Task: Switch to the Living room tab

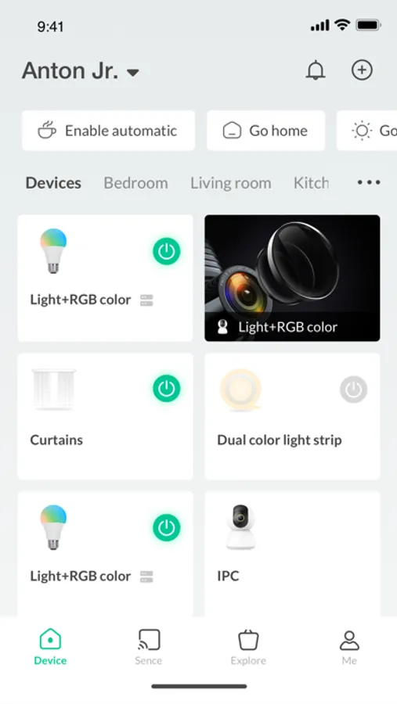Action: [x=231, y=183]
